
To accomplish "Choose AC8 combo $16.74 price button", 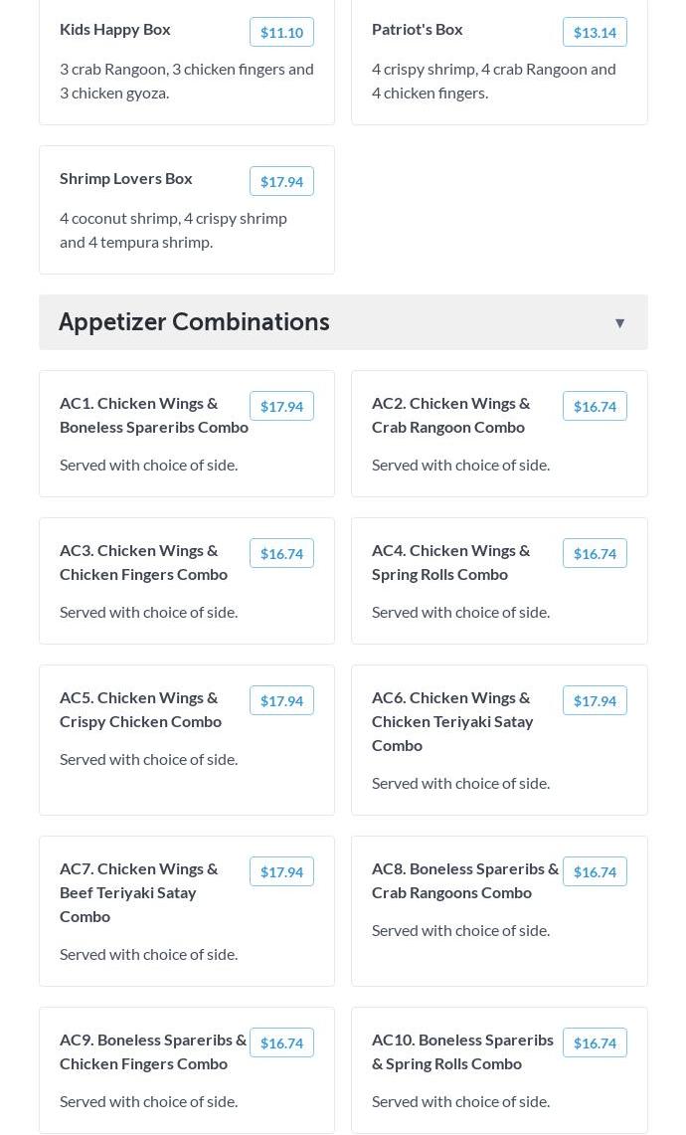I will click(x=595, y=871).
